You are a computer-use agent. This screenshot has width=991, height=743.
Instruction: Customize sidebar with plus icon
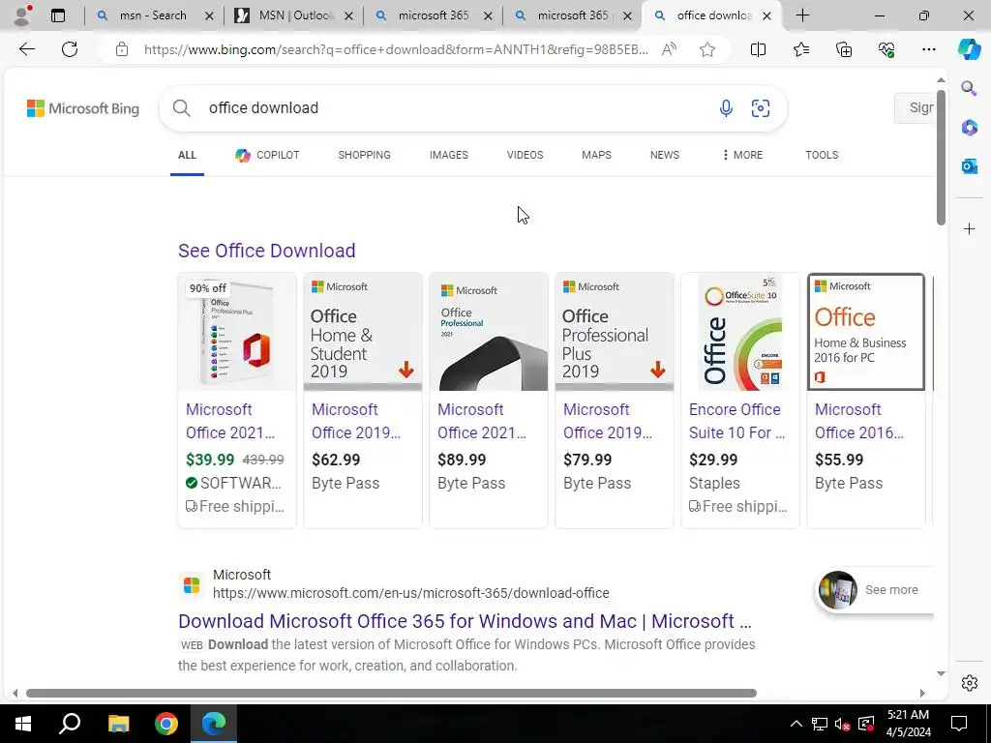969,228
